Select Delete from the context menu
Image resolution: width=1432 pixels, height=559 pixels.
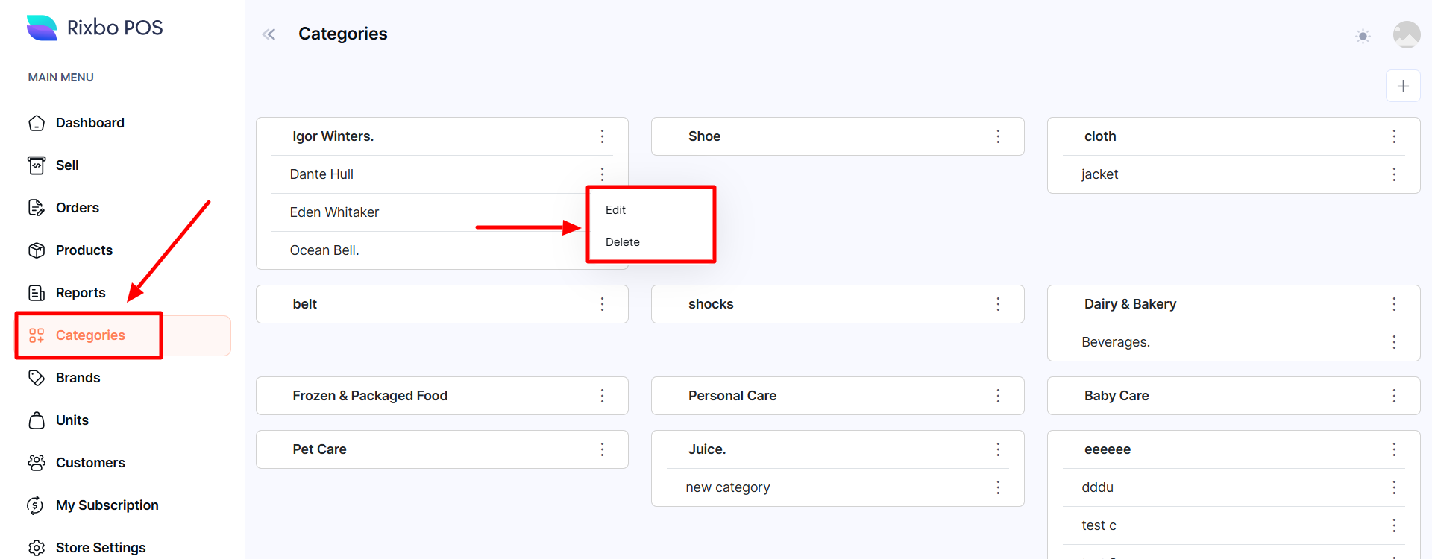623,242
